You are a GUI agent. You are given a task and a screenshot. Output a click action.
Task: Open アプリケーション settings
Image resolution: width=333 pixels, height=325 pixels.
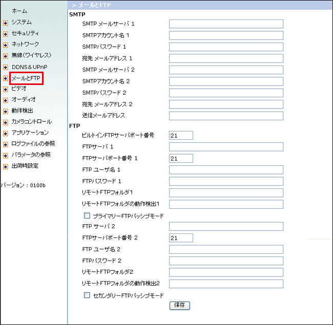[x=30, y=133]
